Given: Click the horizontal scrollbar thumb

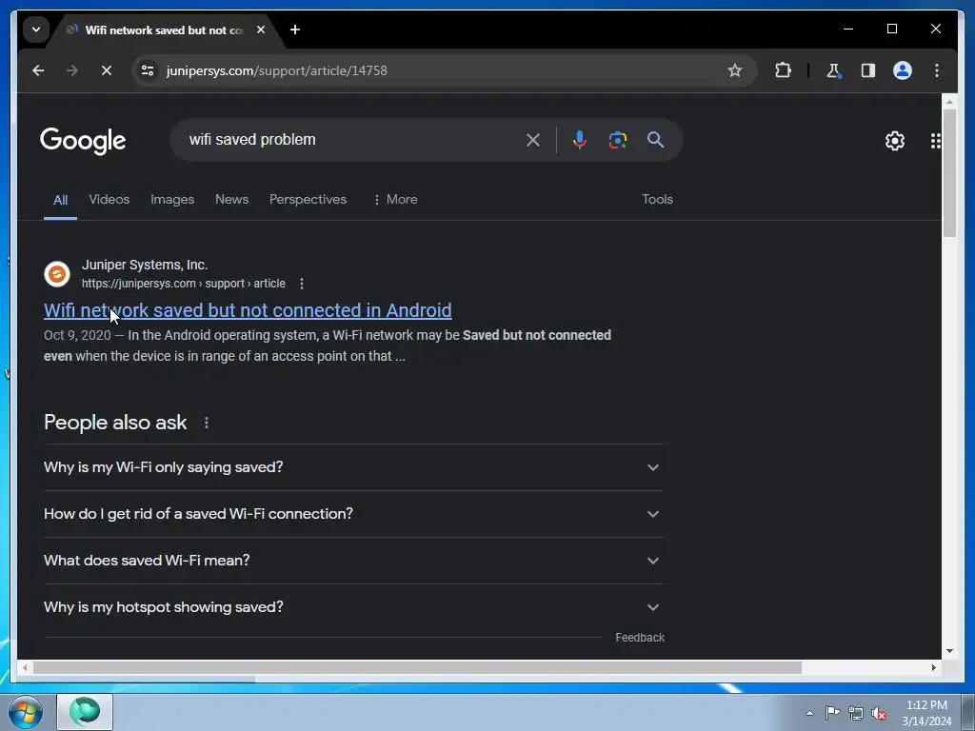Looking at the screenshot, I should click(x=417, y=667).
